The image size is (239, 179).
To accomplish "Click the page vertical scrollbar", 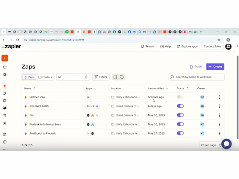I will click(238, 97).
